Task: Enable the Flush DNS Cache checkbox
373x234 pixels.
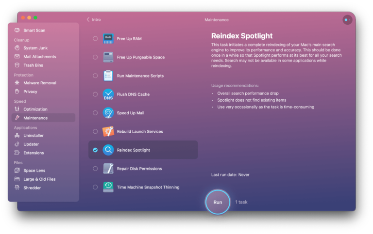Action: point(95,94)
